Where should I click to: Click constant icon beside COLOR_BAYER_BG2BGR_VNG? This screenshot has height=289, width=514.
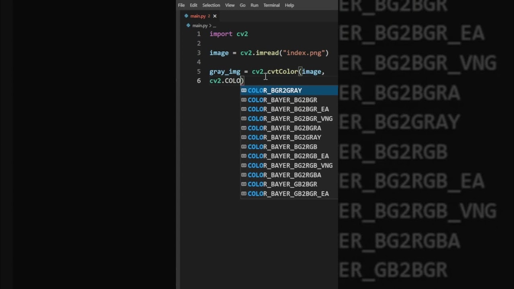coord(244,118)
